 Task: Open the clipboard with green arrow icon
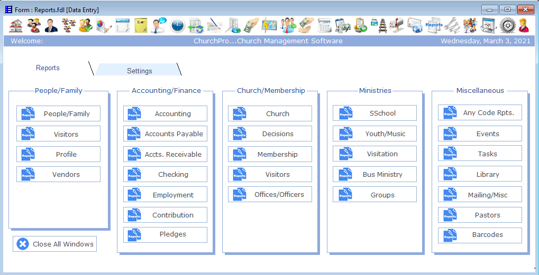click(361, 25)
